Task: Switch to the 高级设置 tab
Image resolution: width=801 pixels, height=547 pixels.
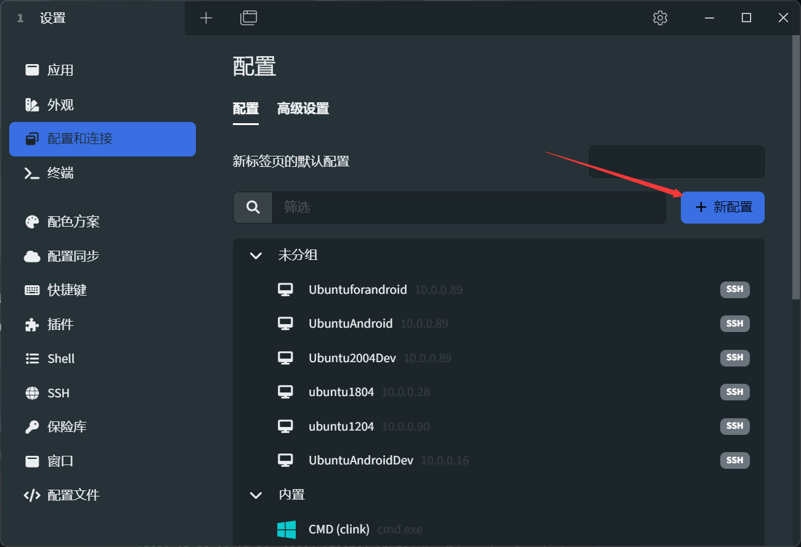Action: click(303, 109)
